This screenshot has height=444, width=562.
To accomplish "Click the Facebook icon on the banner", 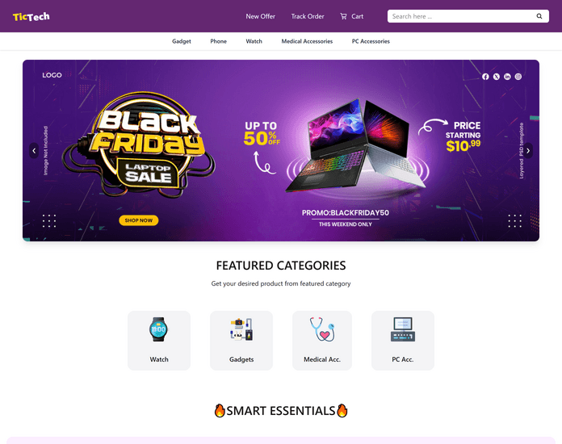I will click(485, 77).
